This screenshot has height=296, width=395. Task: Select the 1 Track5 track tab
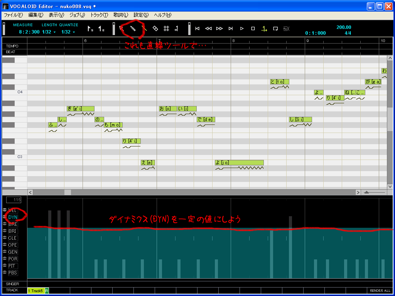tap(36, 291)
